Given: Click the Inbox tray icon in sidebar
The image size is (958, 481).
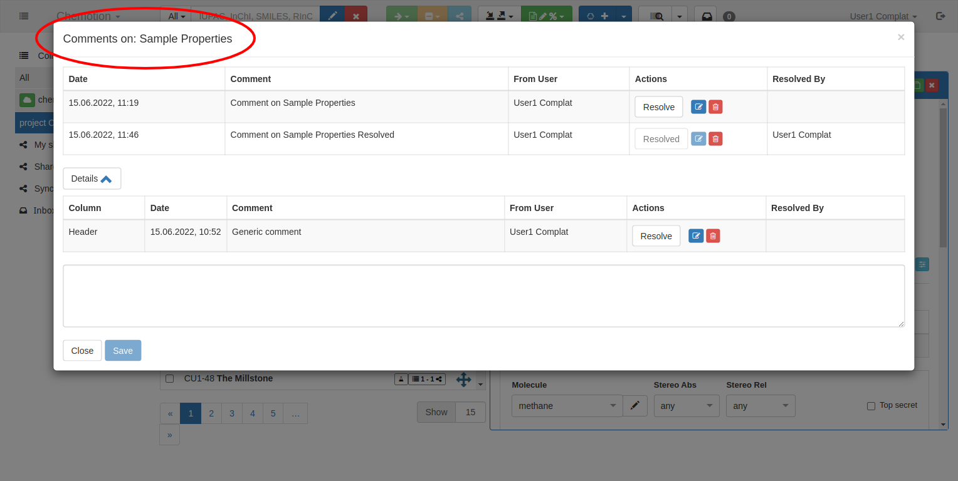Looking at the screenshot, I should (23, 210).
